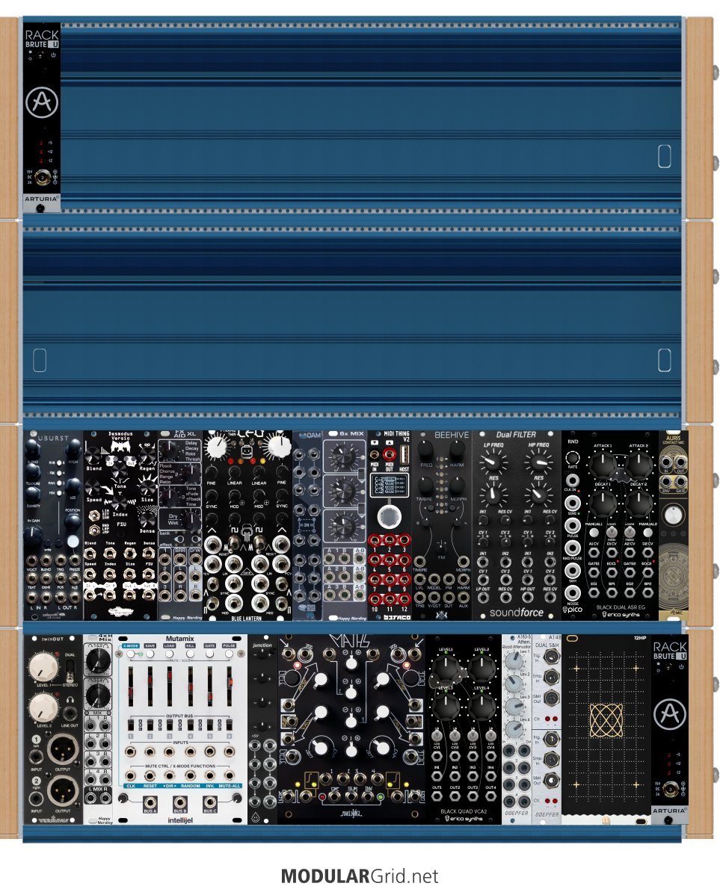The height and width of the screenshot is (892, 720).
Task: Click the CLK IN jack on Pico RND
Action: [573, 480]
